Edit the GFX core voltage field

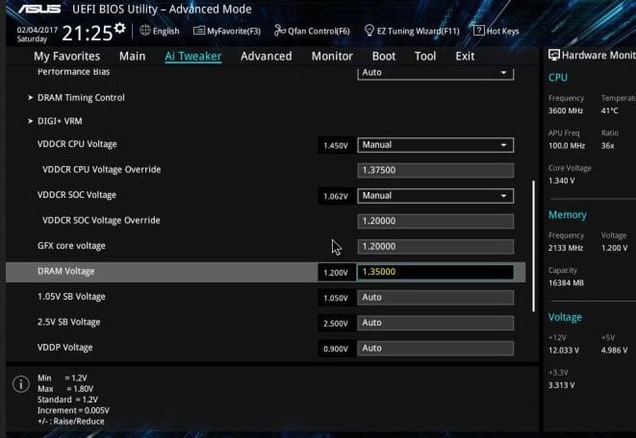click(x=435, y=247)
